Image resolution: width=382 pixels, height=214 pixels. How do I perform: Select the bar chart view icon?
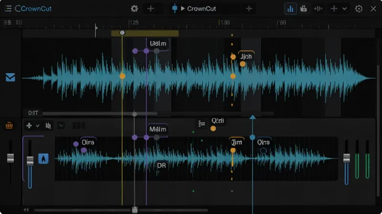290,9
